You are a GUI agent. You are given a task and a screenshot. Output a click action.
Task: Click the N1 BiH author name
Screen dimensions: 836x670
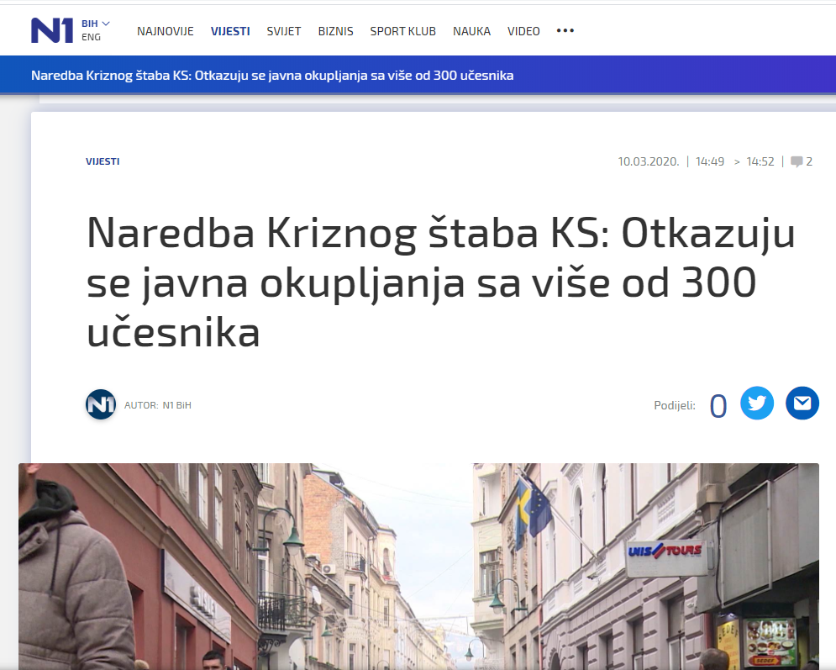[176, 405]
